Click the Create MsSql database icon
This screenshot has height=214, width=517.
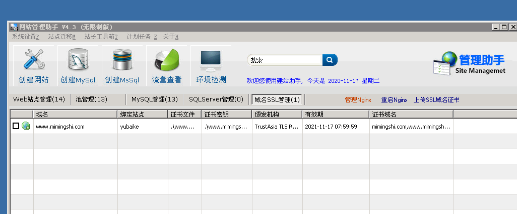122,59
